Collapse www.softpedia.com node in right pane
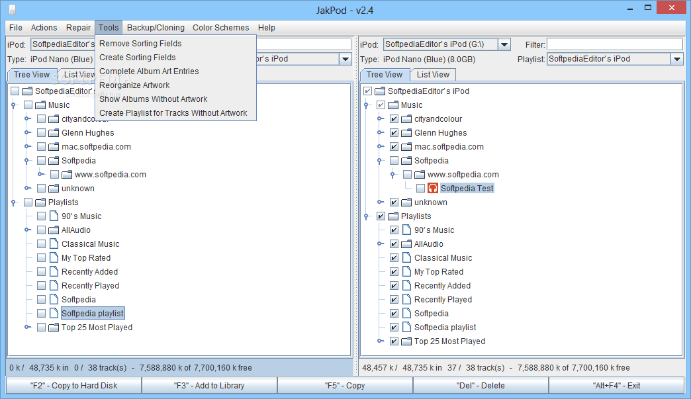The image size is (691, 399). point(392,175)
